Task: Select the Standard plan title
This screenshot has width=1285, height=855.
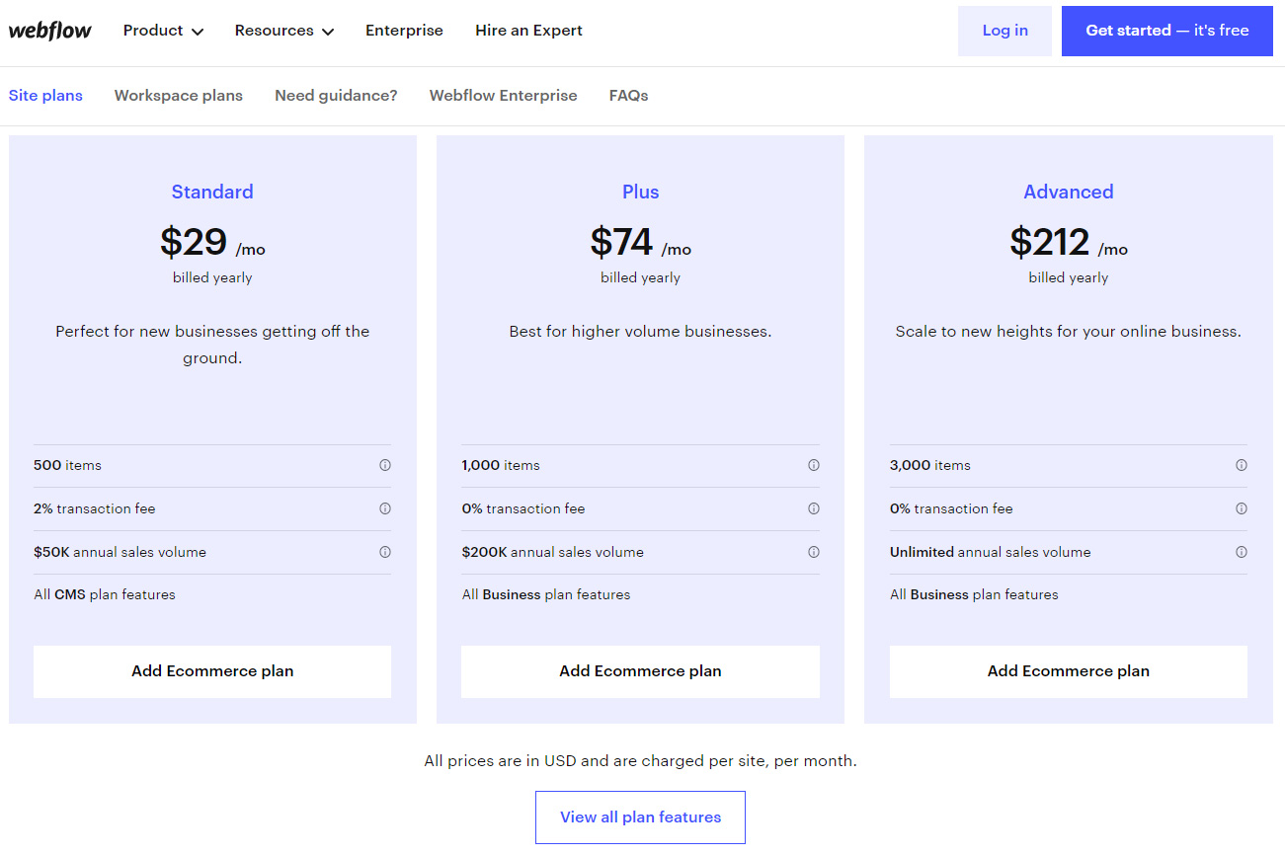Action: coord(212,192)
